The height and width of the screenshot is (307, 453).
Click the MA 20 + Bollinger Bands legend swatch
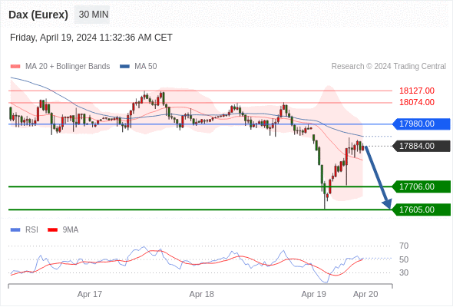15,67
